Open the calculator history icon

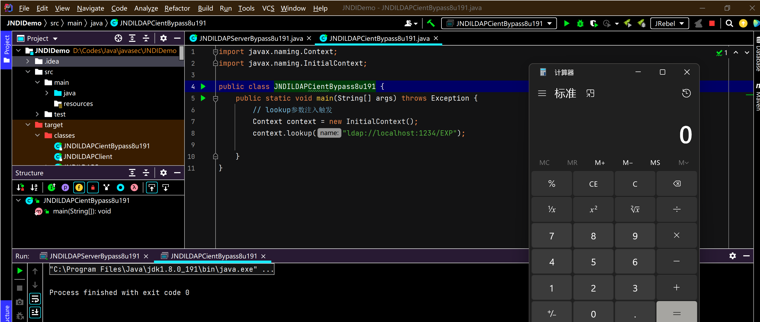point(686,93)
